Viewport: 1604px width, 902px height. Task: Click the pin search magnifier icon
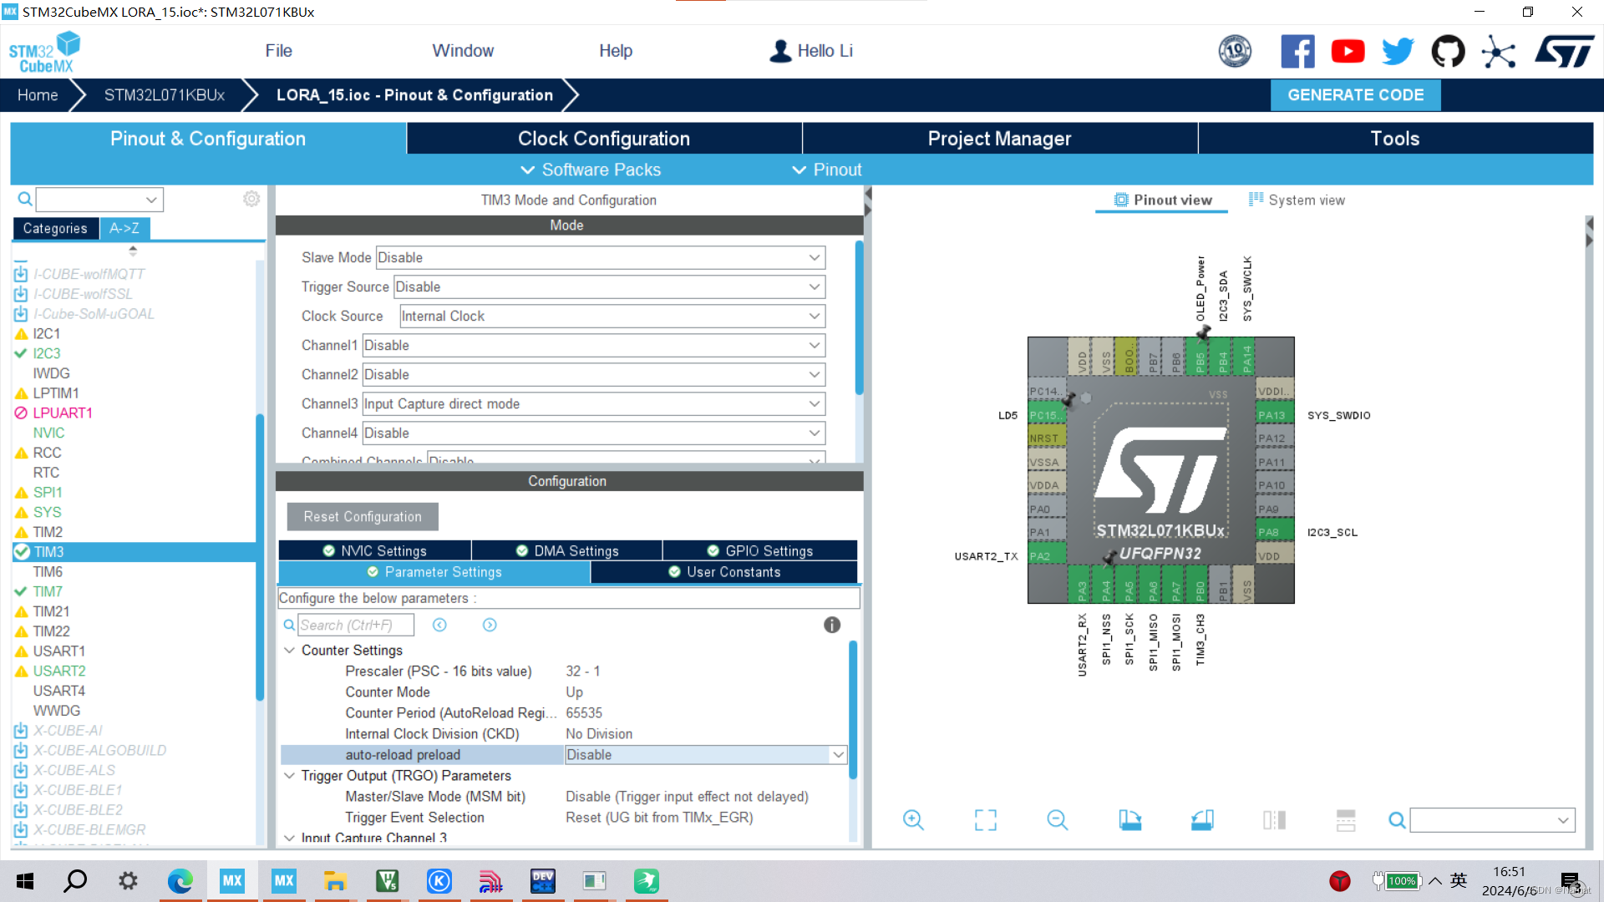tap(1397, 821)
